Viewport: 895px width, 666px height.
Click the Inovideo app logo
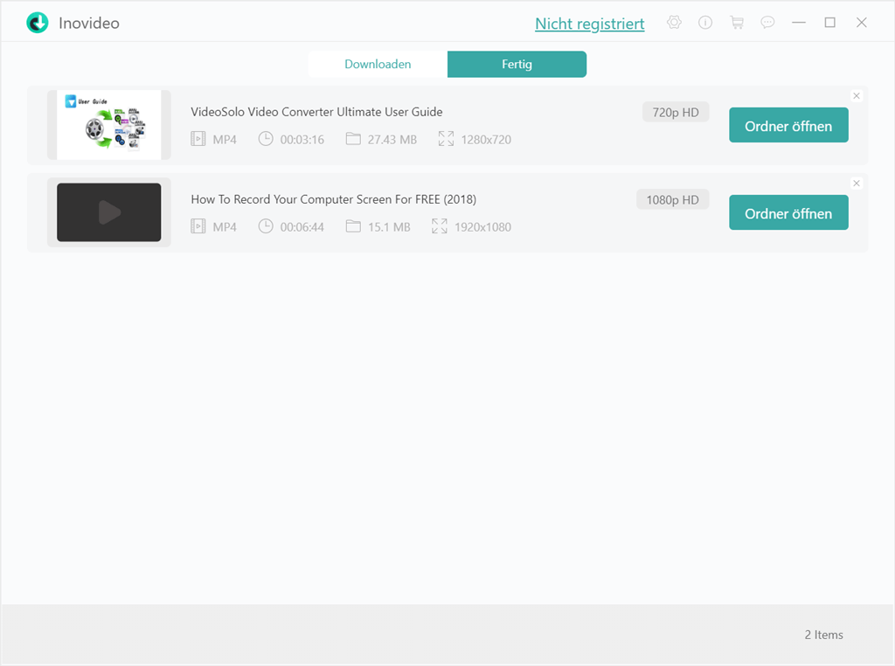(38, 23)
